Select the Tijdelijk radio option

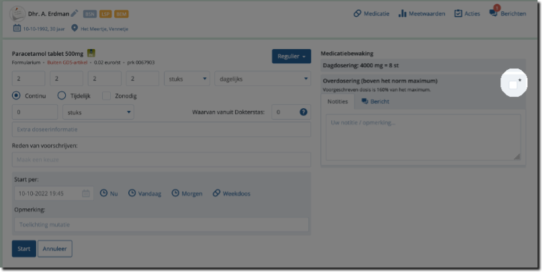(x=62, y=96)
